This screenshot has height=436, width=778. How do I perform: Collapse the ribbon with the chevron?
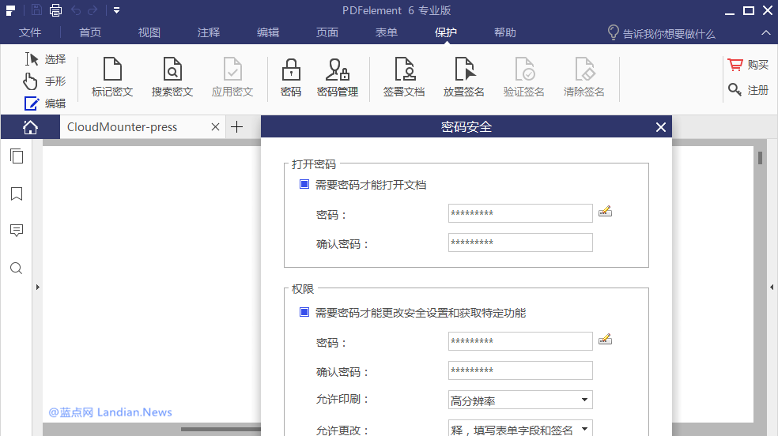click(766, 32)
